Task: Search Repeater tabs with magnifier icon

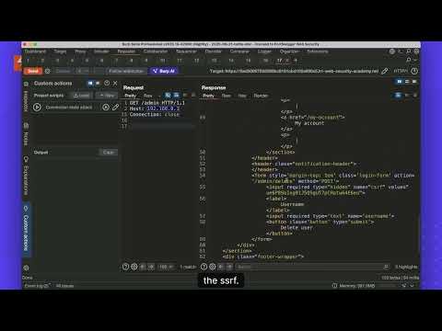Action: [408, 61]
